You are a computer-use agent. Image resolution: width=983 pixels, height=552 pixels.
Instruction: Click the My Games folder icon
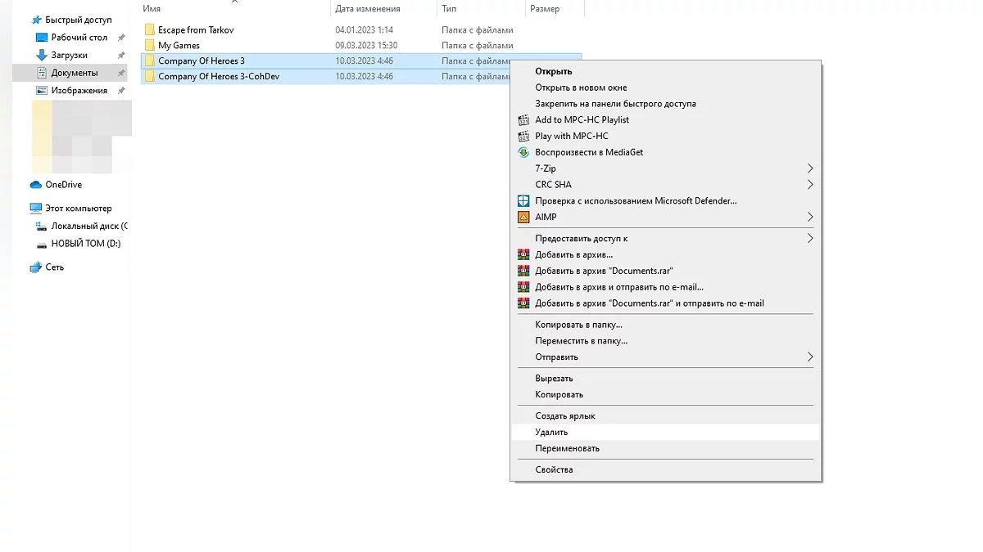point(149,46)
